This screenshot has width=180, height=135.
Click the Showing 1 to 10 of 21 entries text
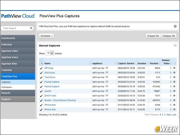coord(53,115)
